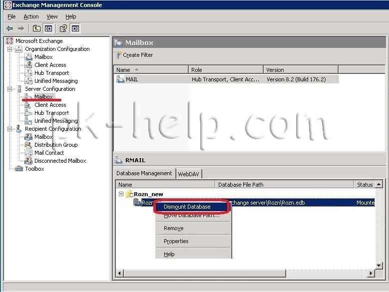Click the Microsoft Exchange root icon

pos(9,41)
